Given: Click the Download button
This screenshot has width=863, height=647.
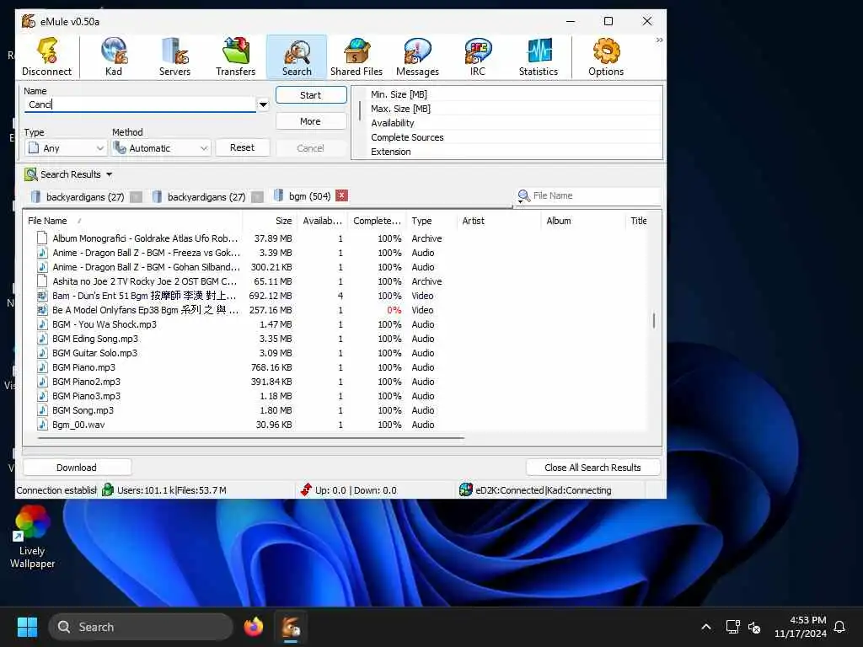Looking at the screenshot, I should click(77, 468).
